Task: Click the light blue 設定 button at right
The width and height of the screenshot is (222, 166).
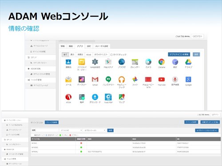Action: pos(196,54)
